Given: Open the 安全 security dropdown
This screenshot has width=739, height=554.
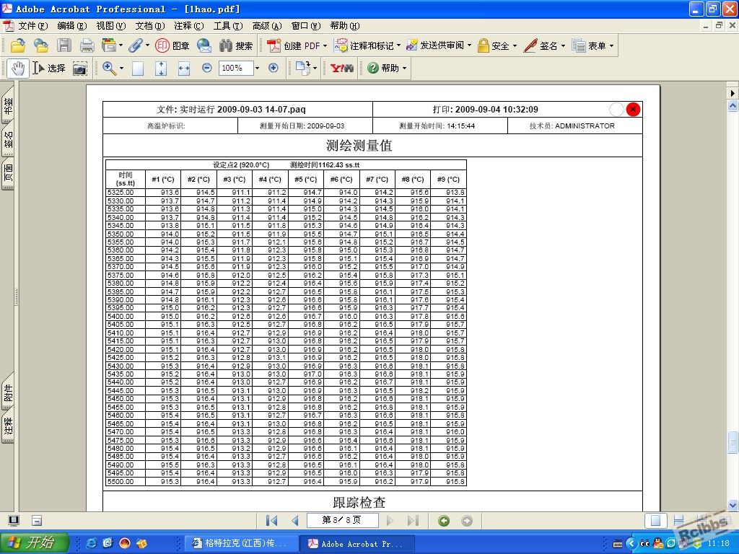Looking at the screenshot, I should coord(515,46).
